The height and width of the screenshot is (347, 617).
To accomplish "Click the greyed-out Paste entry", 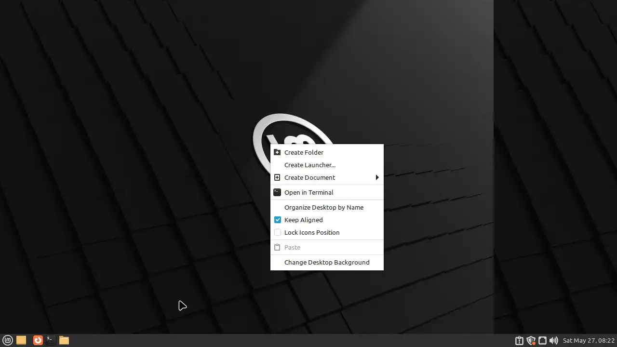I will point(327,247).
